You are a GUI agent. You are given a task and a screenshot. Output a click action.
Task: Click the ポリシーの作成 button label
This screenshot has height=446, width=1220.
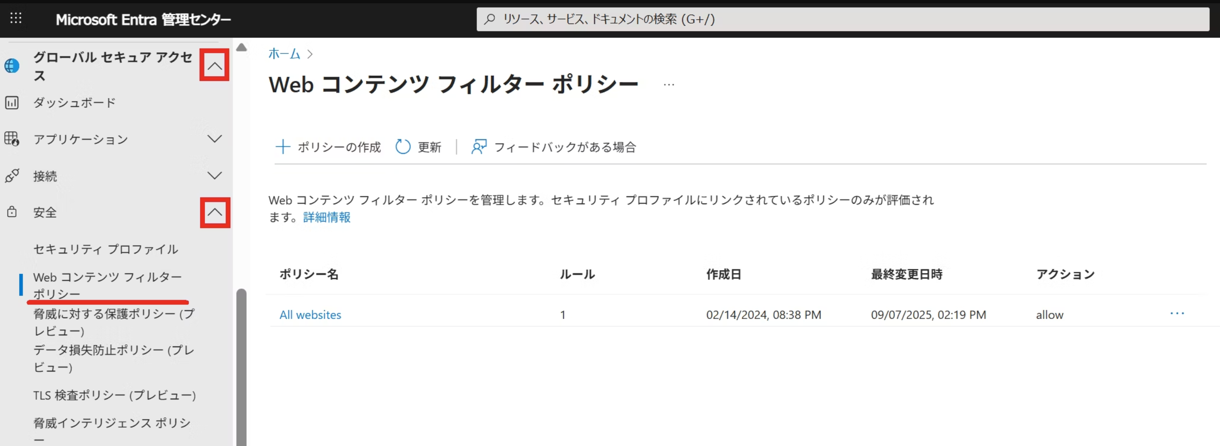(339, 147)
